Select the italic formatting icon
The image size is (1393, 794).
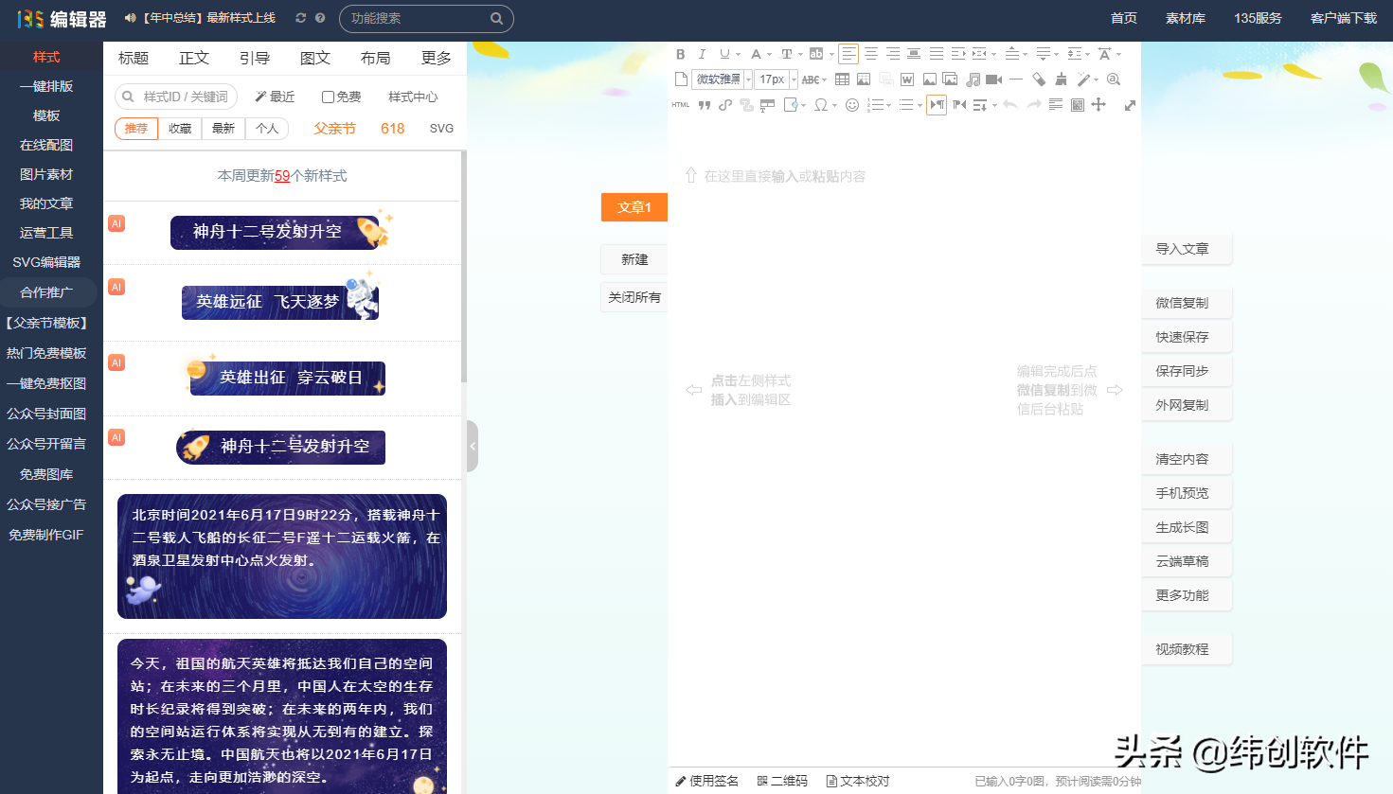click(x=702, y=54)
